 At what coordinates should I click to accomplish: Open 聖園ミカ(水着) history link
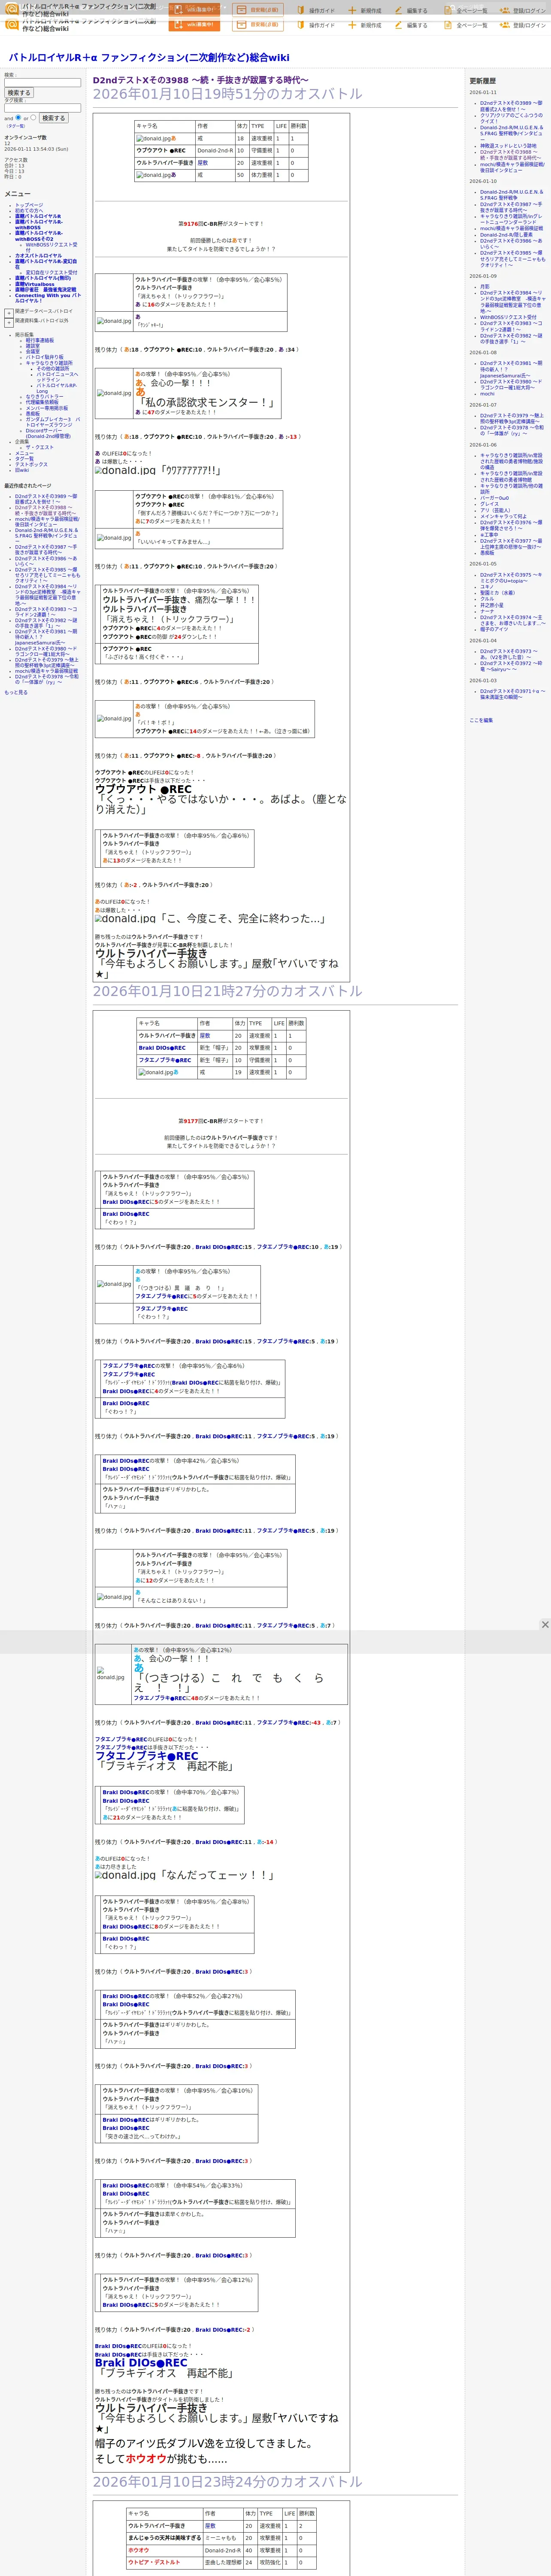(498, 593)
